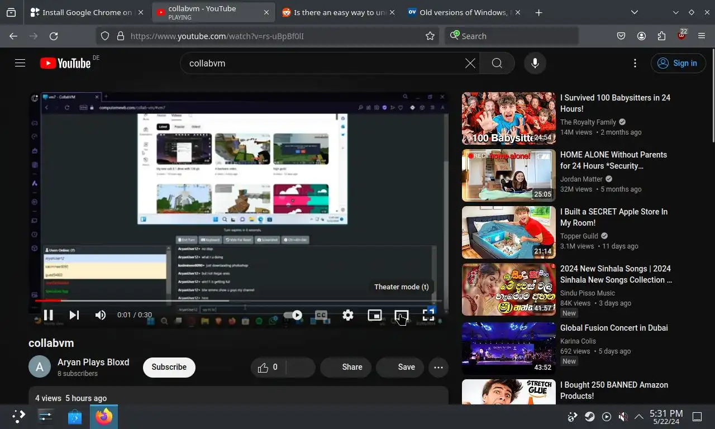This screenshot has width=715, height=429.
Task: Open 'HOME ALONE Without Parents' video title
Action: click(x=613, y=160)
